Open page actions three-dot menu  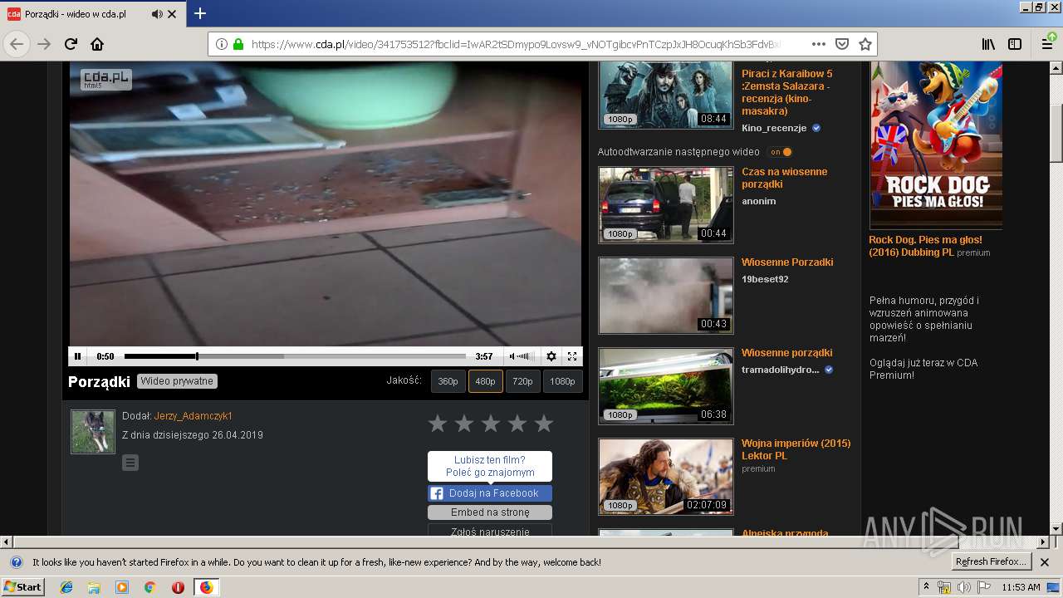[x=819, y=44]
